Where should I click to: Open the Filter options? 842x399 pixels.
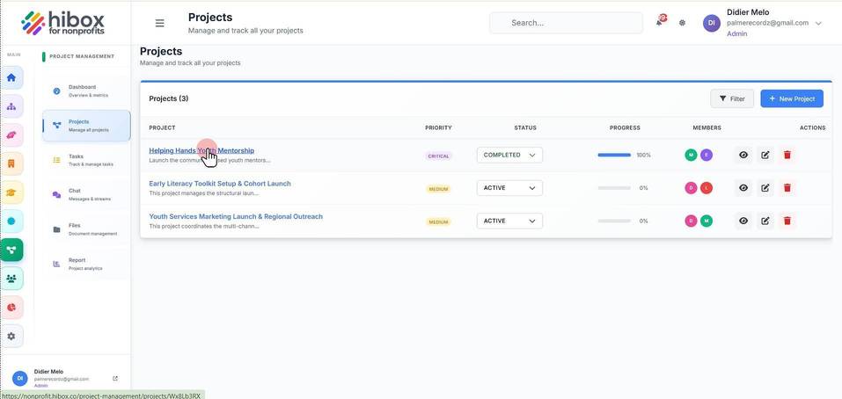click(x=732, y=98)
